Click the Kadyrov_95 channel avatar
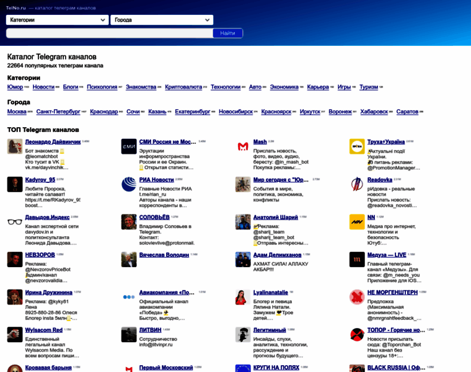471x372 pixels. point(15,184)
